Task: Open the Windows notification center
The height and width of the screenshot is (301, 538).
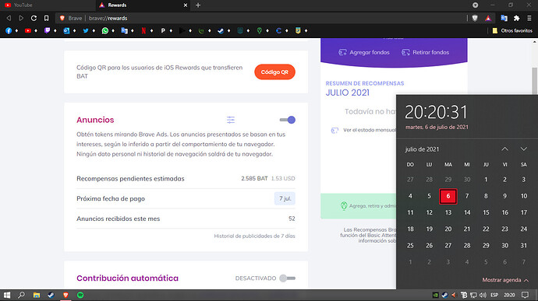Action: (x=525, y=296)
